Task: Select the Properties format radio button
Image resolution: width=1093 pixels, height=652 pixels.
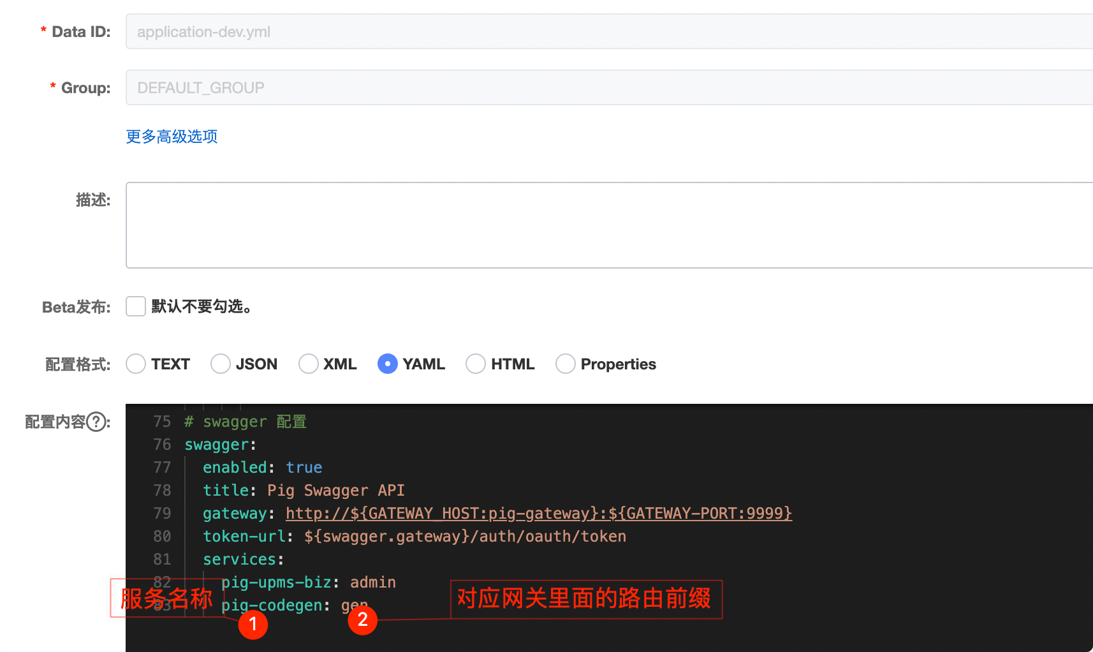Action: 566,364
